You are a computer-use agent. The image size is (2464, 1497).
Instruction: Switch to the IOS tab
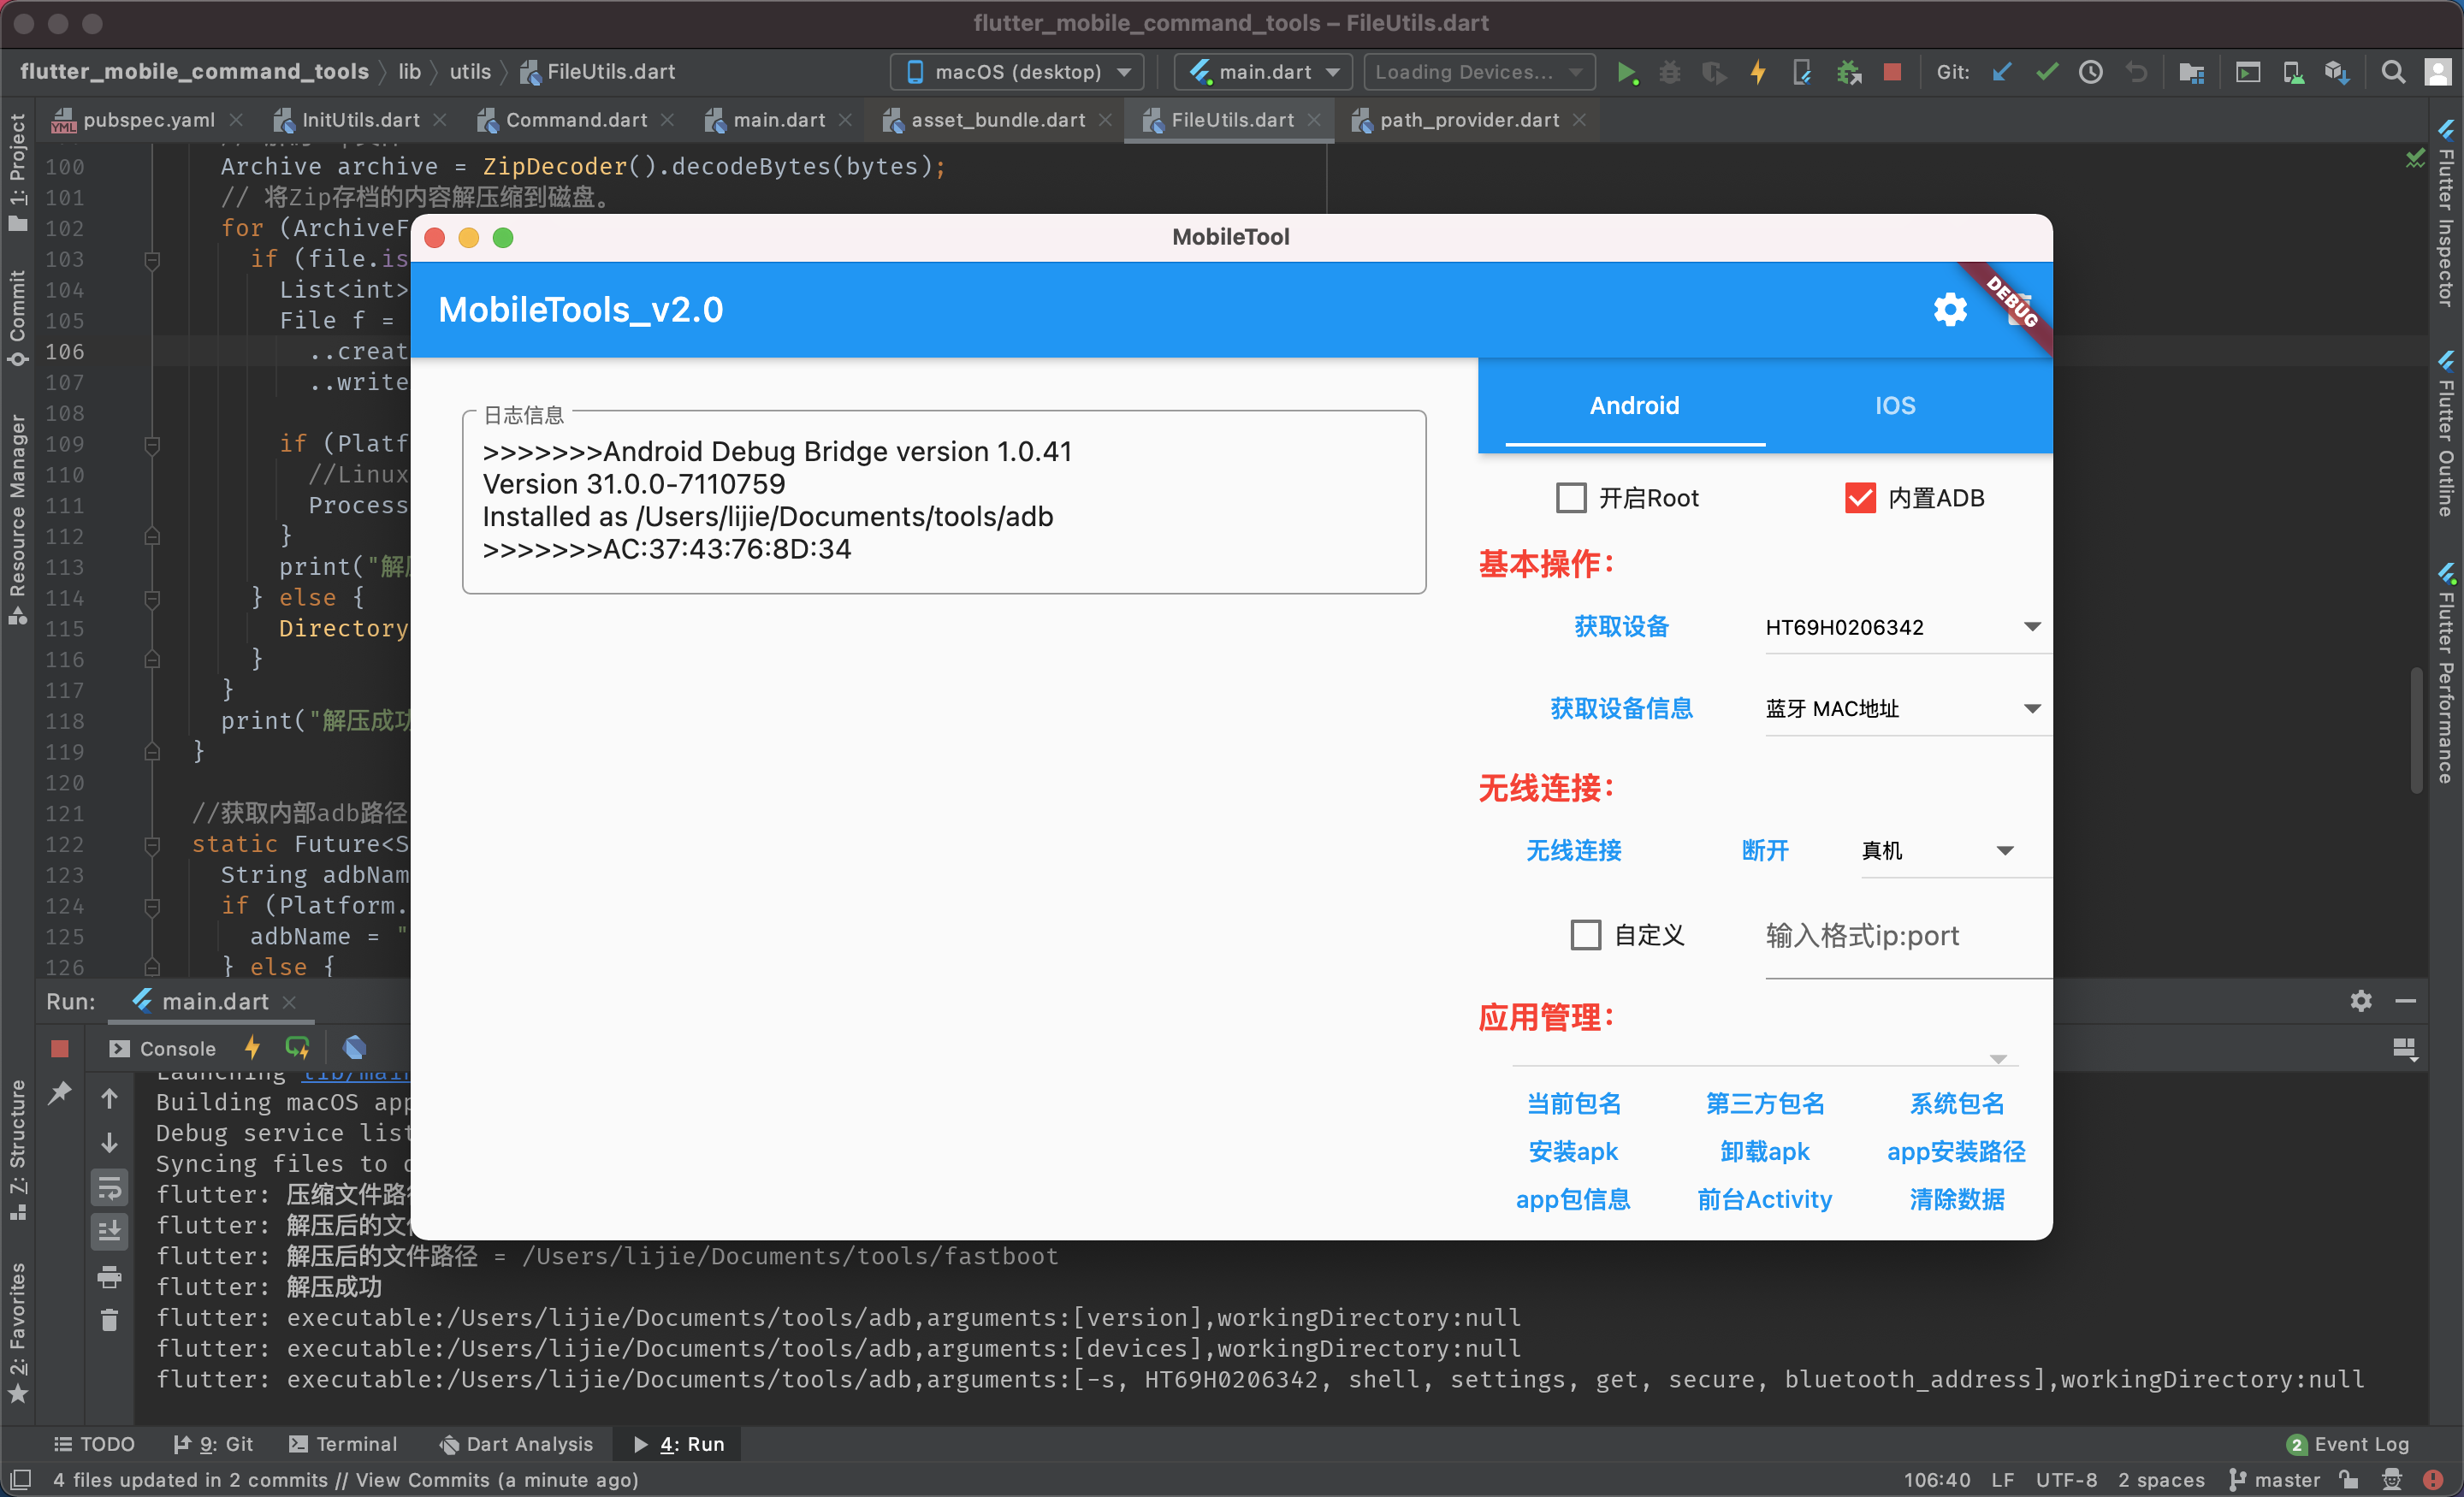[x=1894, y=405]
